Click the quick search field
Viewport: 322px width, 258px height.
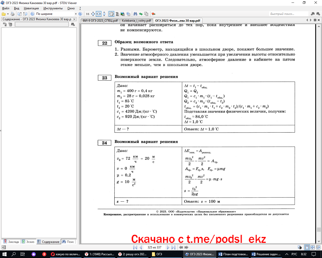coord(289,14)
